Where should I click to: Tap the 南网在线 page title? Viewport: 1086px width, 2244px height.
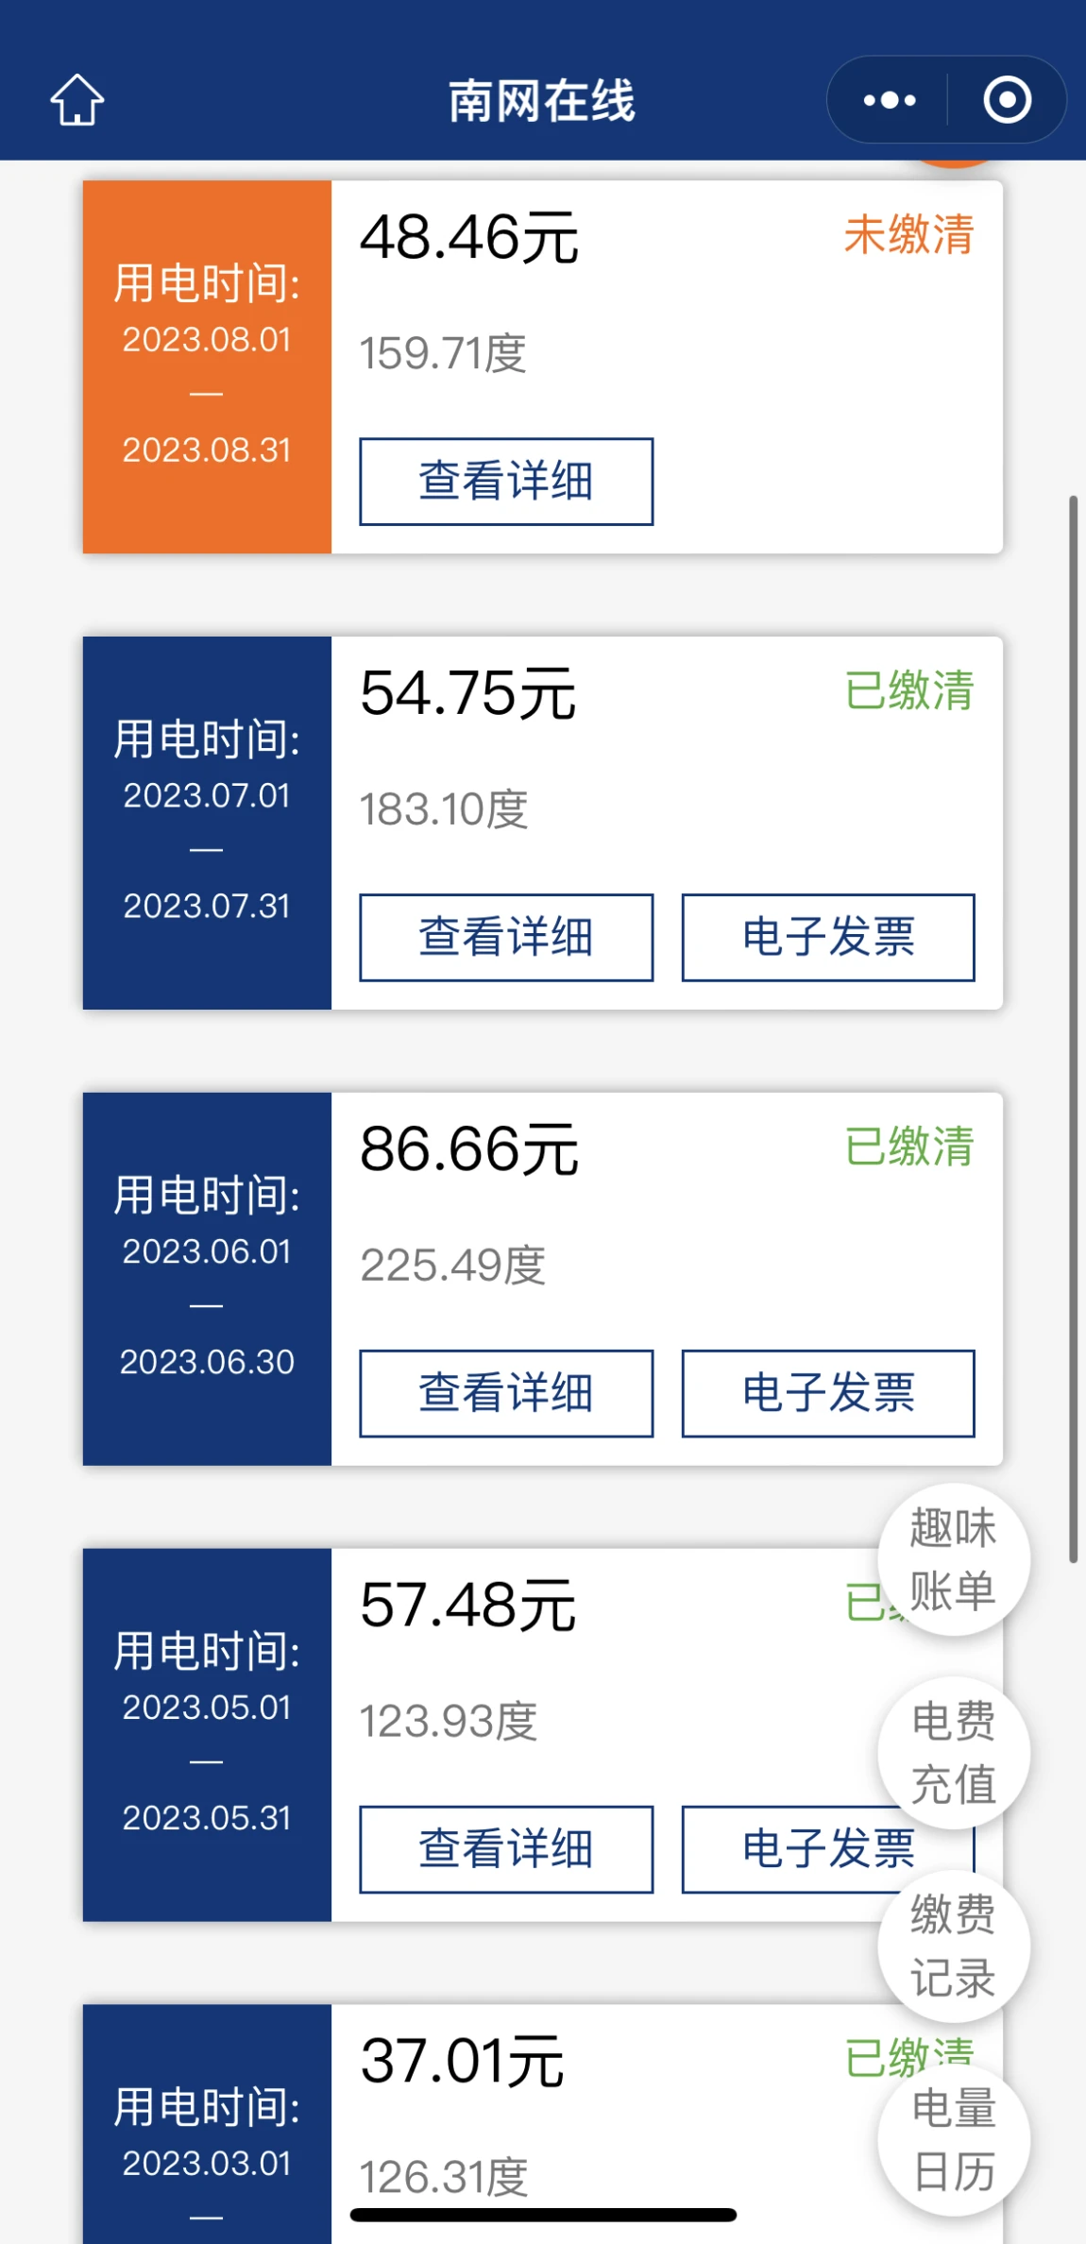[x=542, y=101]
